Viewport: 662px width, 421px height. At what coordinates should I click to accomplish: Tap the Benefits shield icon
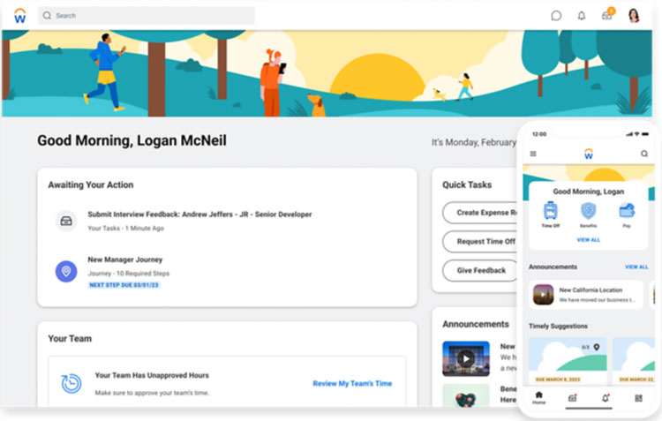tap(589, 212)
